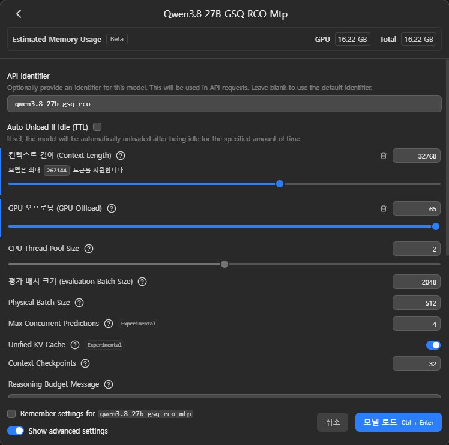Open Max Concurrent Predictions help icon
This screenshot has height=445, width=449.
coord(109,324)
